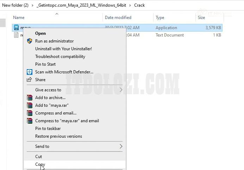Image resolution: width=244 pixels, height=170 pixels.
Task: Choose Troubleshoot compatibility option
Action: click(60, 57)
